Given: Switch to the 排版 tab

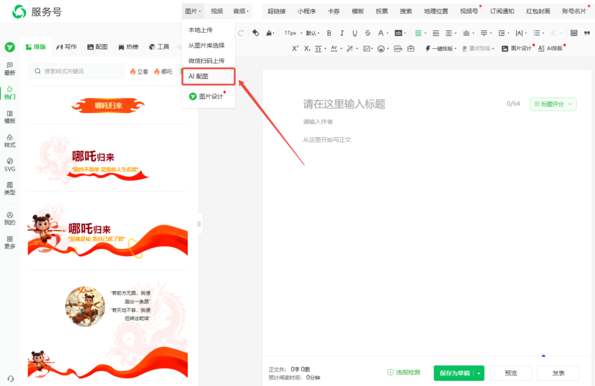Looking at the screenshot, I should [x=35, y=46].
